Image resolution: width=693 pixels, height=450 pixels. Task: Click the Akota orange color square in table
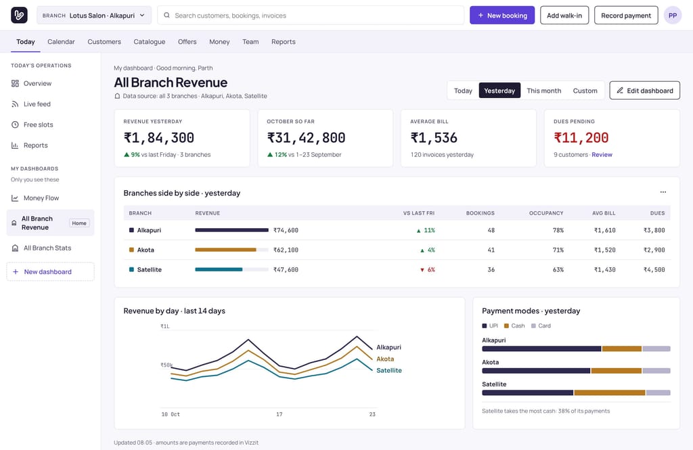click(x=131, y=250)
